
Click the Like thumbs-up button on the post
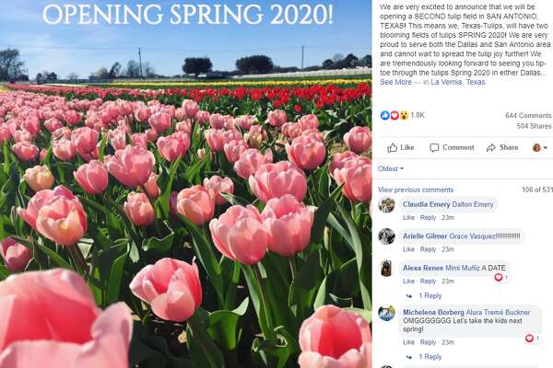[401, 147]
